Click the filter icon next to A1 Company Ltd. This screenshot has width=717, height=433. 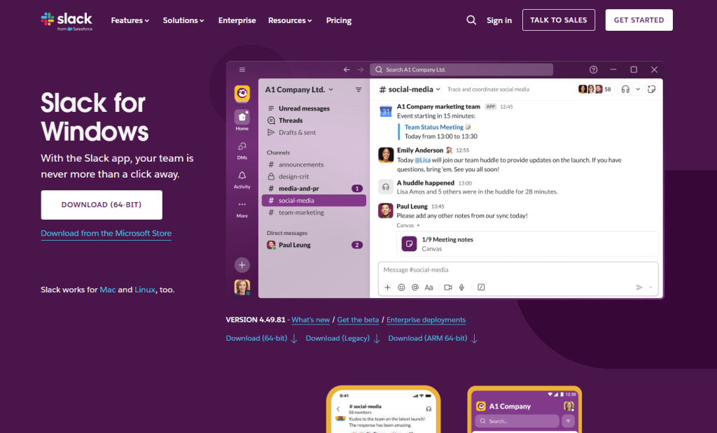358,90
